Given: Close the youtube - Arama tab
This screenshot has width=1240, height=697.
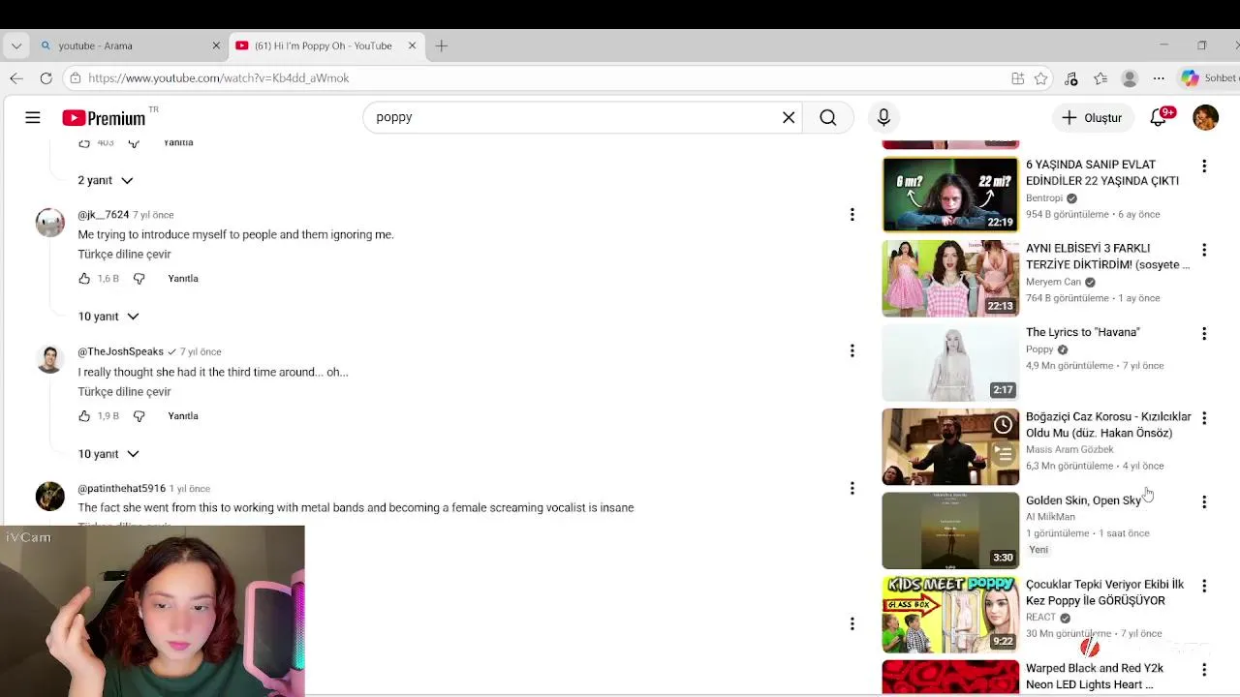Looking at the screenshot, I should pyautogui.click(x=216, y=45).
